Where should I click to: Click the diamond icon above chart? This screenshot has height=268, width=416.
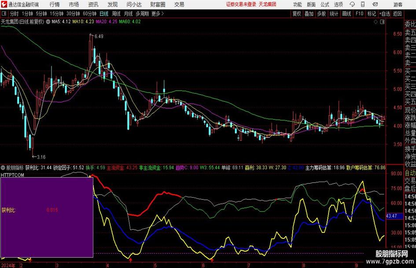click(x=376, y=22)
